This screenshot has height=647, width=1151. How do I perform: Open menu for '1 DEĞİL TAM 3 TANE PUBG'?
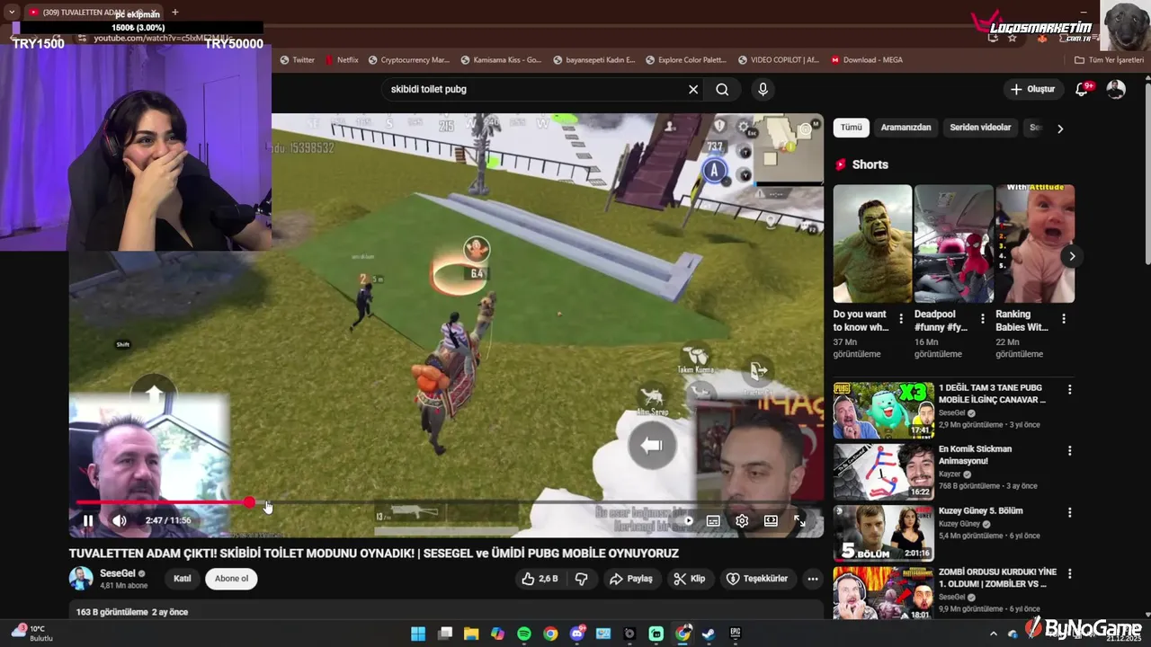coord(1069,389)
